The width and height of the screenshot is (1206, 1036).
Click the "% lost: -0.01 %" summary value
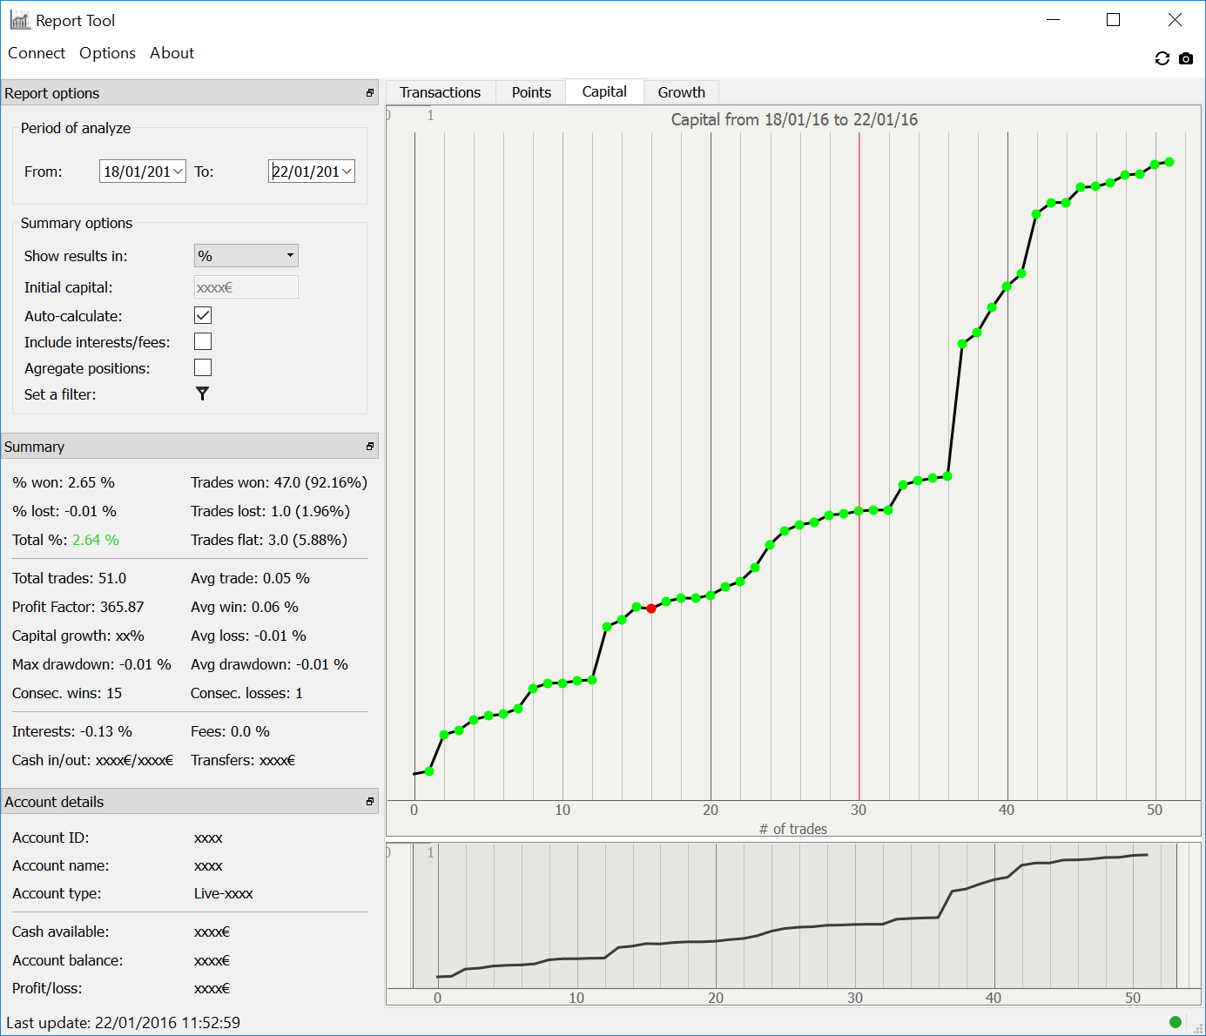[64, 511]
